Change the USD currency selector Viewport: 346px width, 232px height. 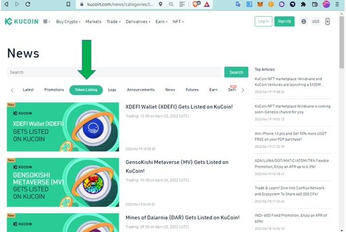coord(315,21)
